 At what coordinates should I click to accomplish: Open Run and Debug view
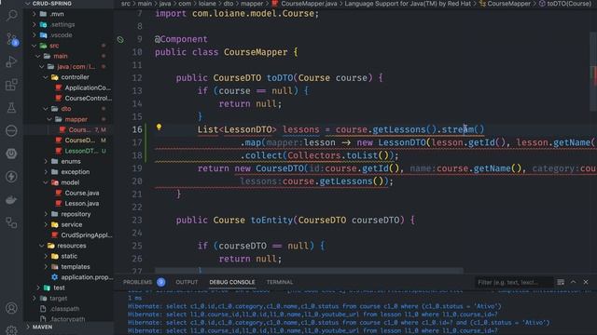(x=11, y=61)
